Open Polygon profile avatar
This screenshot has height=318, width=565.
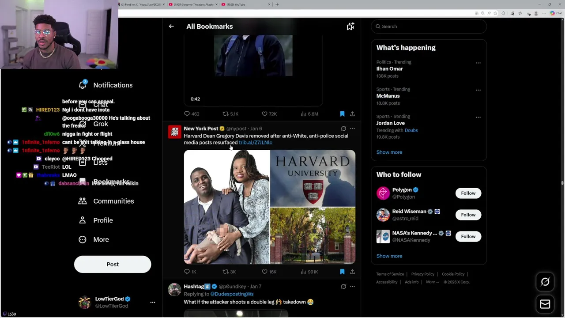pos(383,193)
